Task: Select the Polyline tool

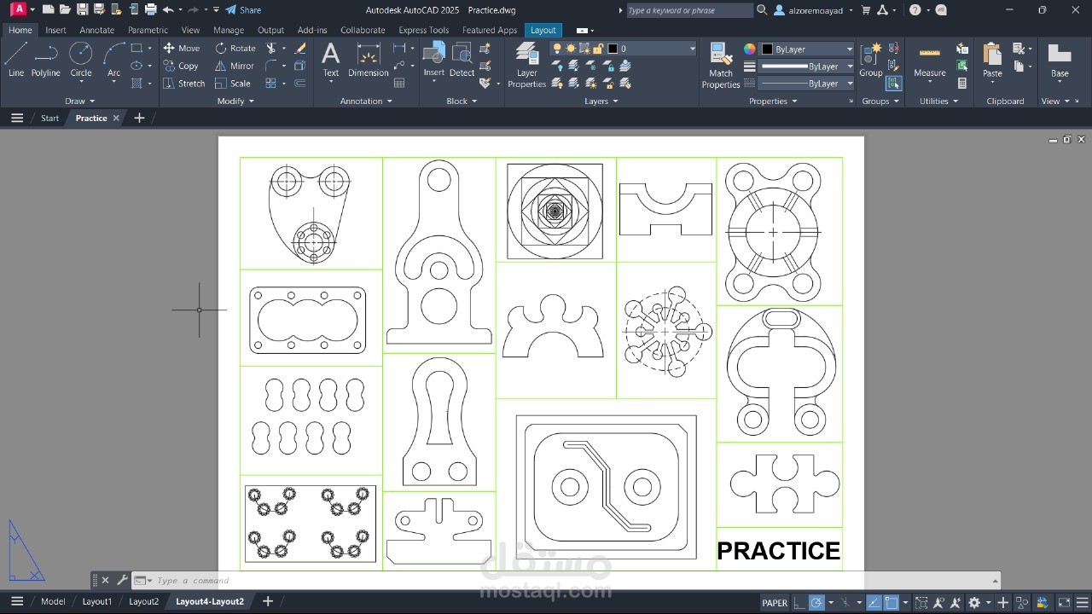Action: click(46, 60)
